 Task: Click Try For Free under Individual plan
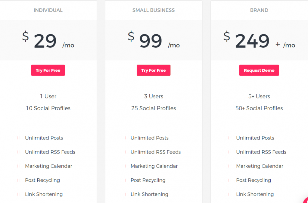click(x=48, y=70)
